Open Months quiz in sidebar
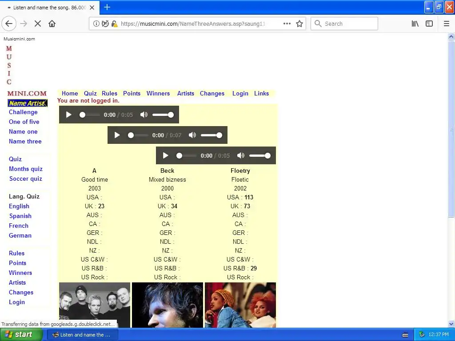Screen dimensions: 455x341 (26, 169)
